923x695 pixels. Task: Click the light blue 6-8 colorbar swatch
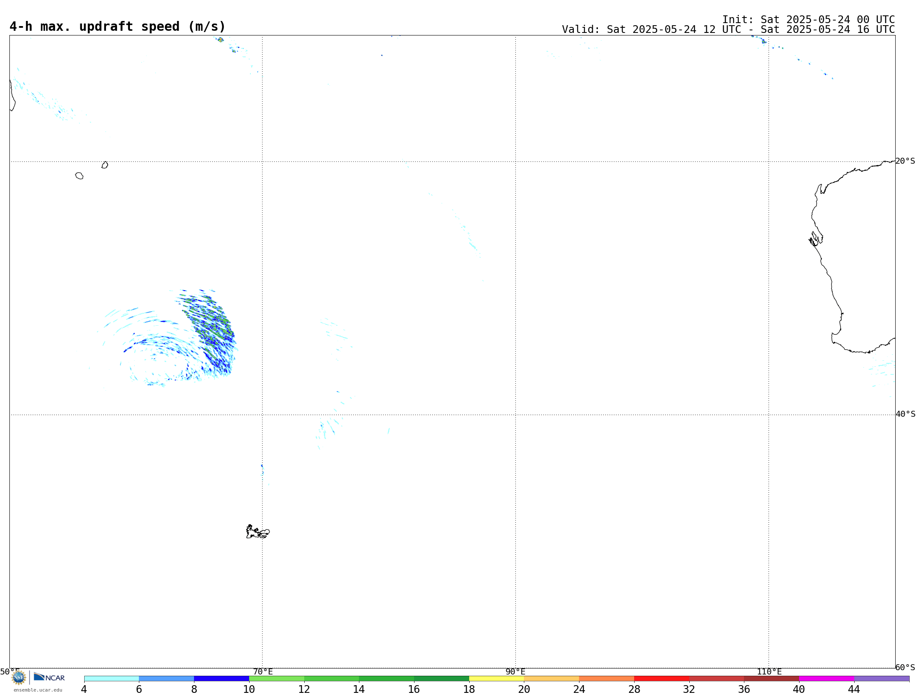(x=167, y=679)
